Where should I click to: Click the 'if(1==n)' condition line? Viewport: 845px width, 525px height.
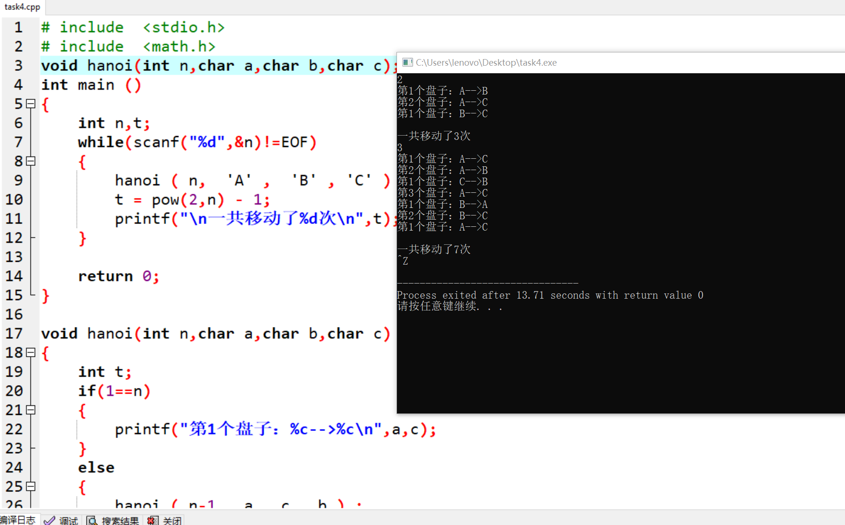pyautogui.click(x=114, y=391)
